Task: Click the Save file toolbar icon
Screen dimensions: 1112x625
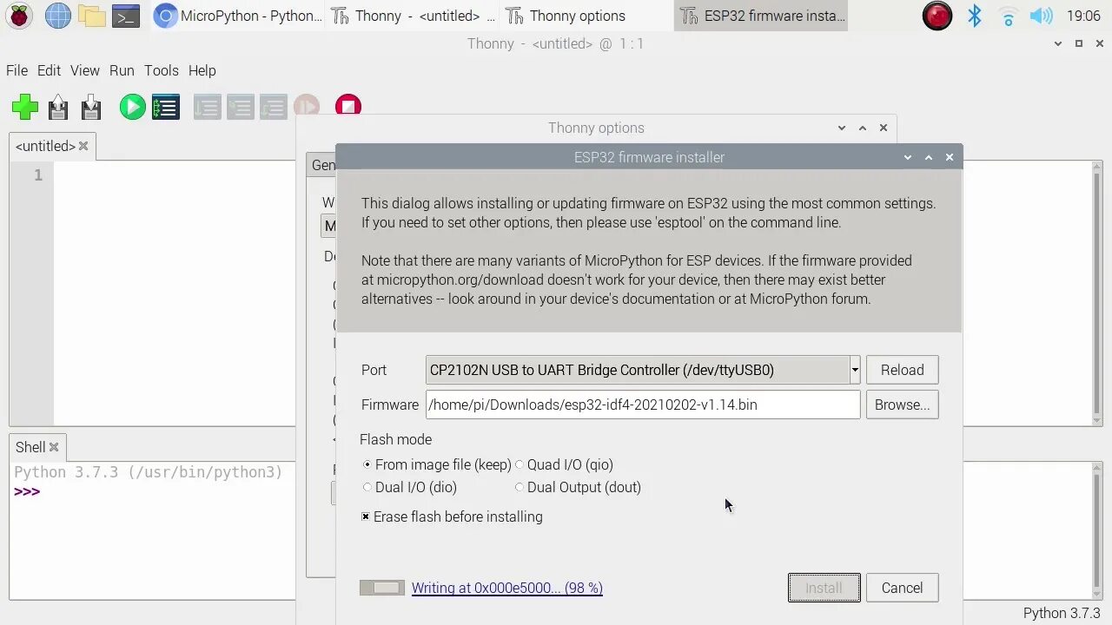Action: [x=91, y=107]
